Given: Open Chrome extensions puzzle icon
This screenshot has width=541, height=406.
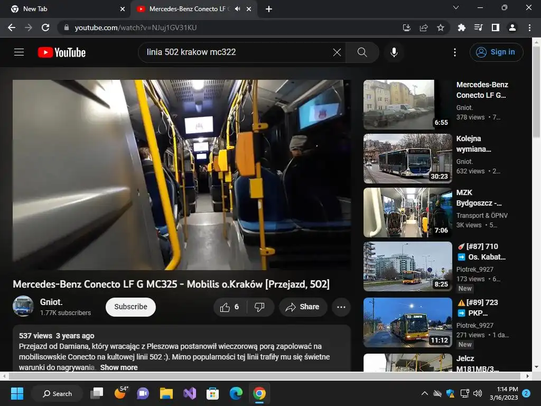Looking at the screenshot, I should pos(462,27).
